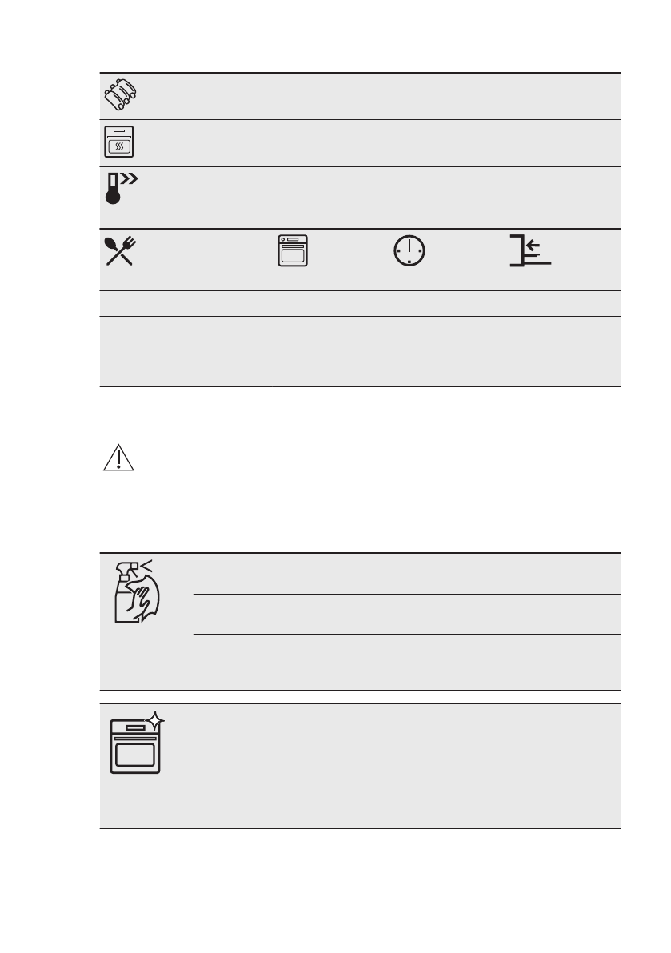Click the crossed spoon and fork icon
671x953 pixels.
(121, 250)
